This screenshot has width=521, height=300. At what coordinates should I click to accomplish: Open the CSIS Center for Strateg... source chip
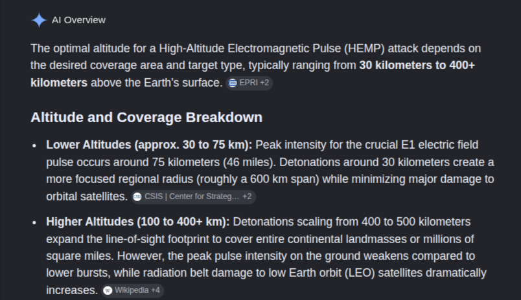coord(193,197)
